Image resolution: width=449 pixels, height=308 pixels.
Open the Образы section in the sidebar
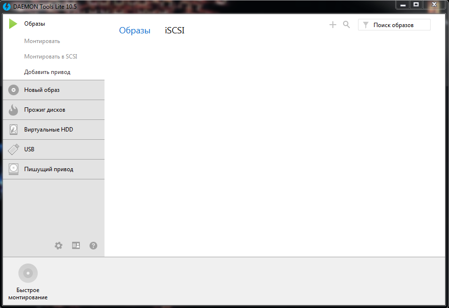(34, 24)
